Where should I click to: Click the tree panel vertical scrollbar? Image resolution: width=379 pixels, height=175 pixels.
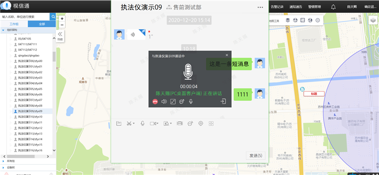tap(54, 57)
